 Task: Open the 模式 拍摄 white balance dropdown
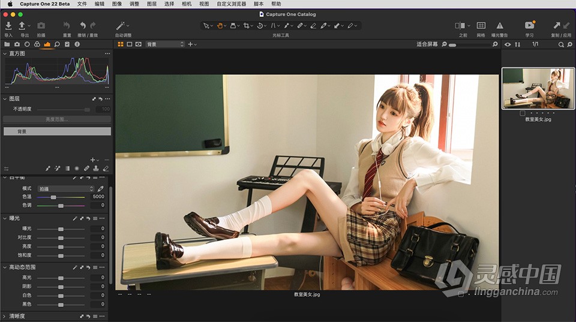(66, 189)
